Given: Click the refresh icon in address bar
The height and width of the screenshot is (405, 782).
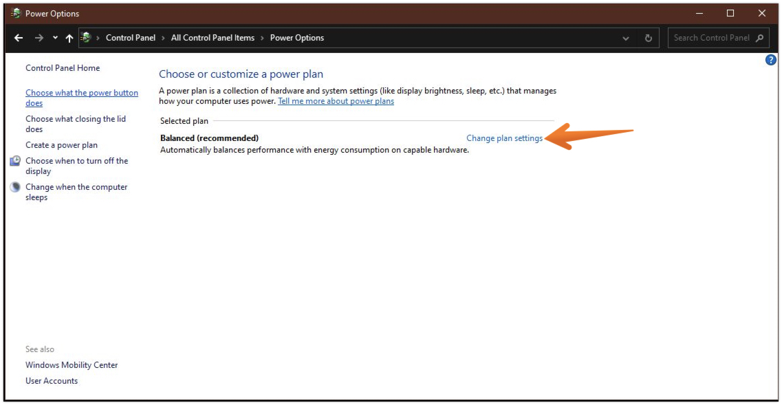Looking at the screenshot, I should (647, 38).
